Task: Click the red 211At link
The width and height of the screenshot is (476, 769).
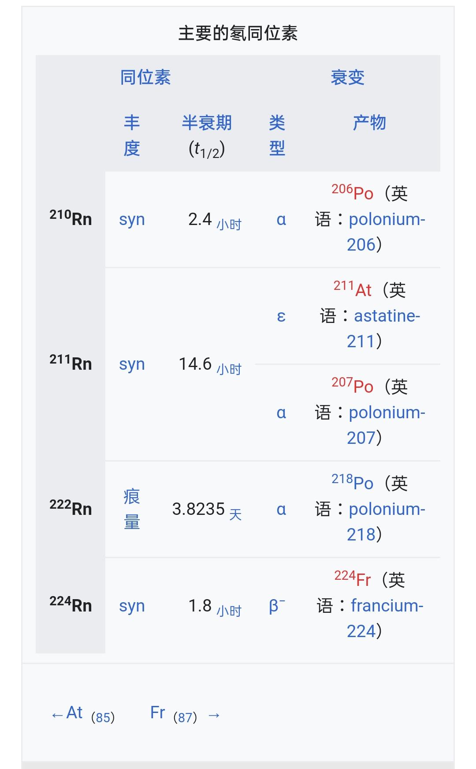Action: pos(353,289)
